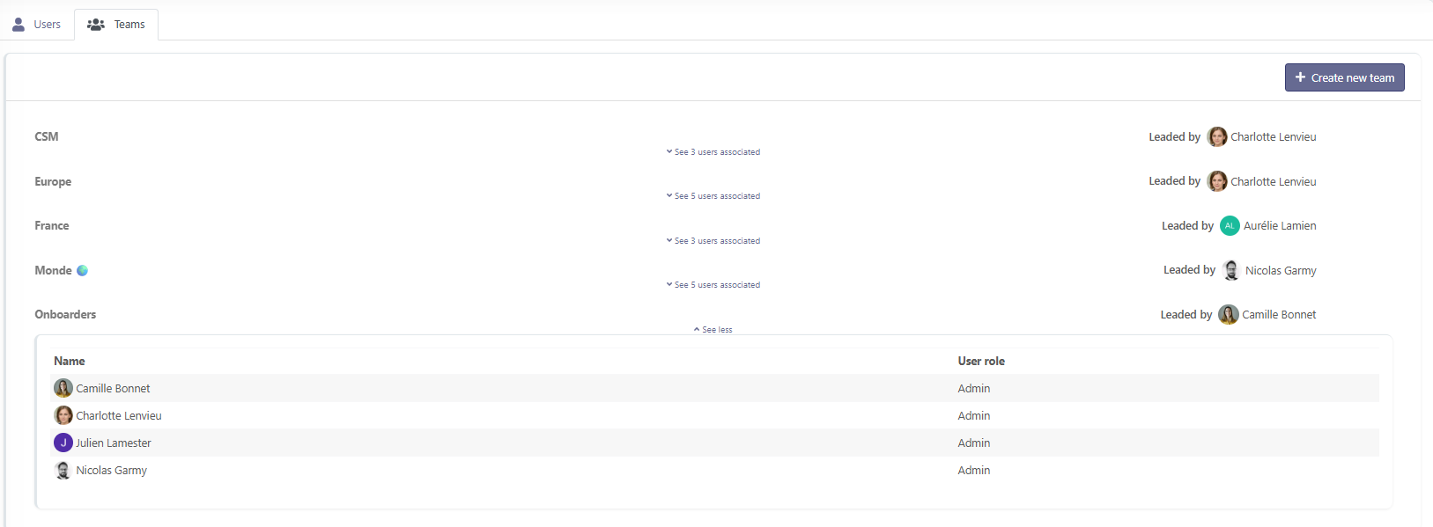1433x527 pixels.
Task: Click Camille Bonnet's avatar in Onboarders leader
Action: pos(1228,315)
